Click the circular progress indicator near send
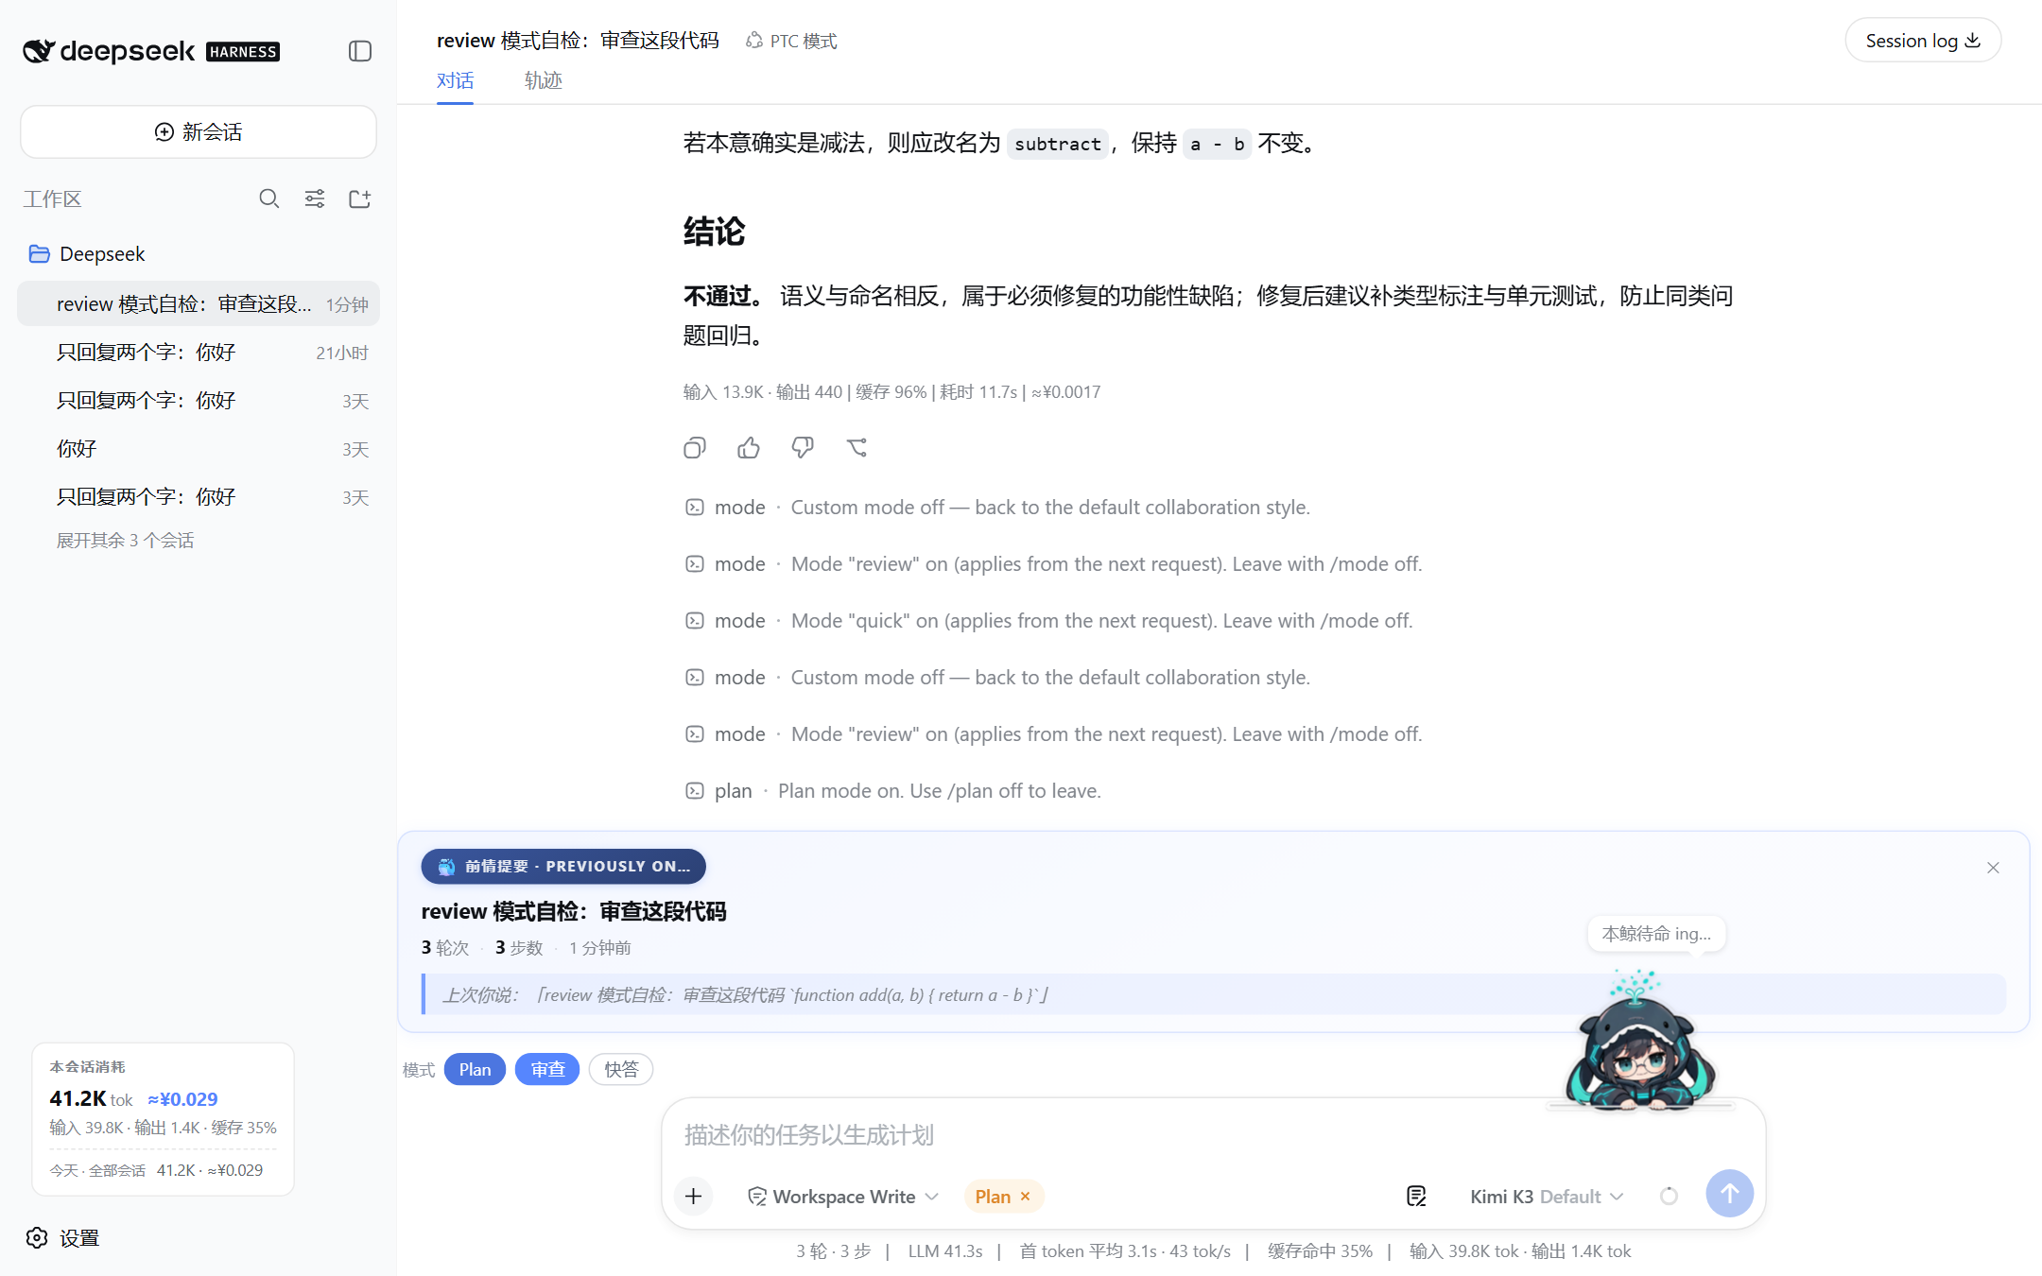 [1669, 1197]
